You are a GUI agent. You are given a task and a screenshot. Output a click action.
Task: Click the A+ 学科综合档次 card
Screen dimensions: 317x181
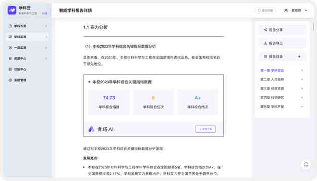coord(198,102)
